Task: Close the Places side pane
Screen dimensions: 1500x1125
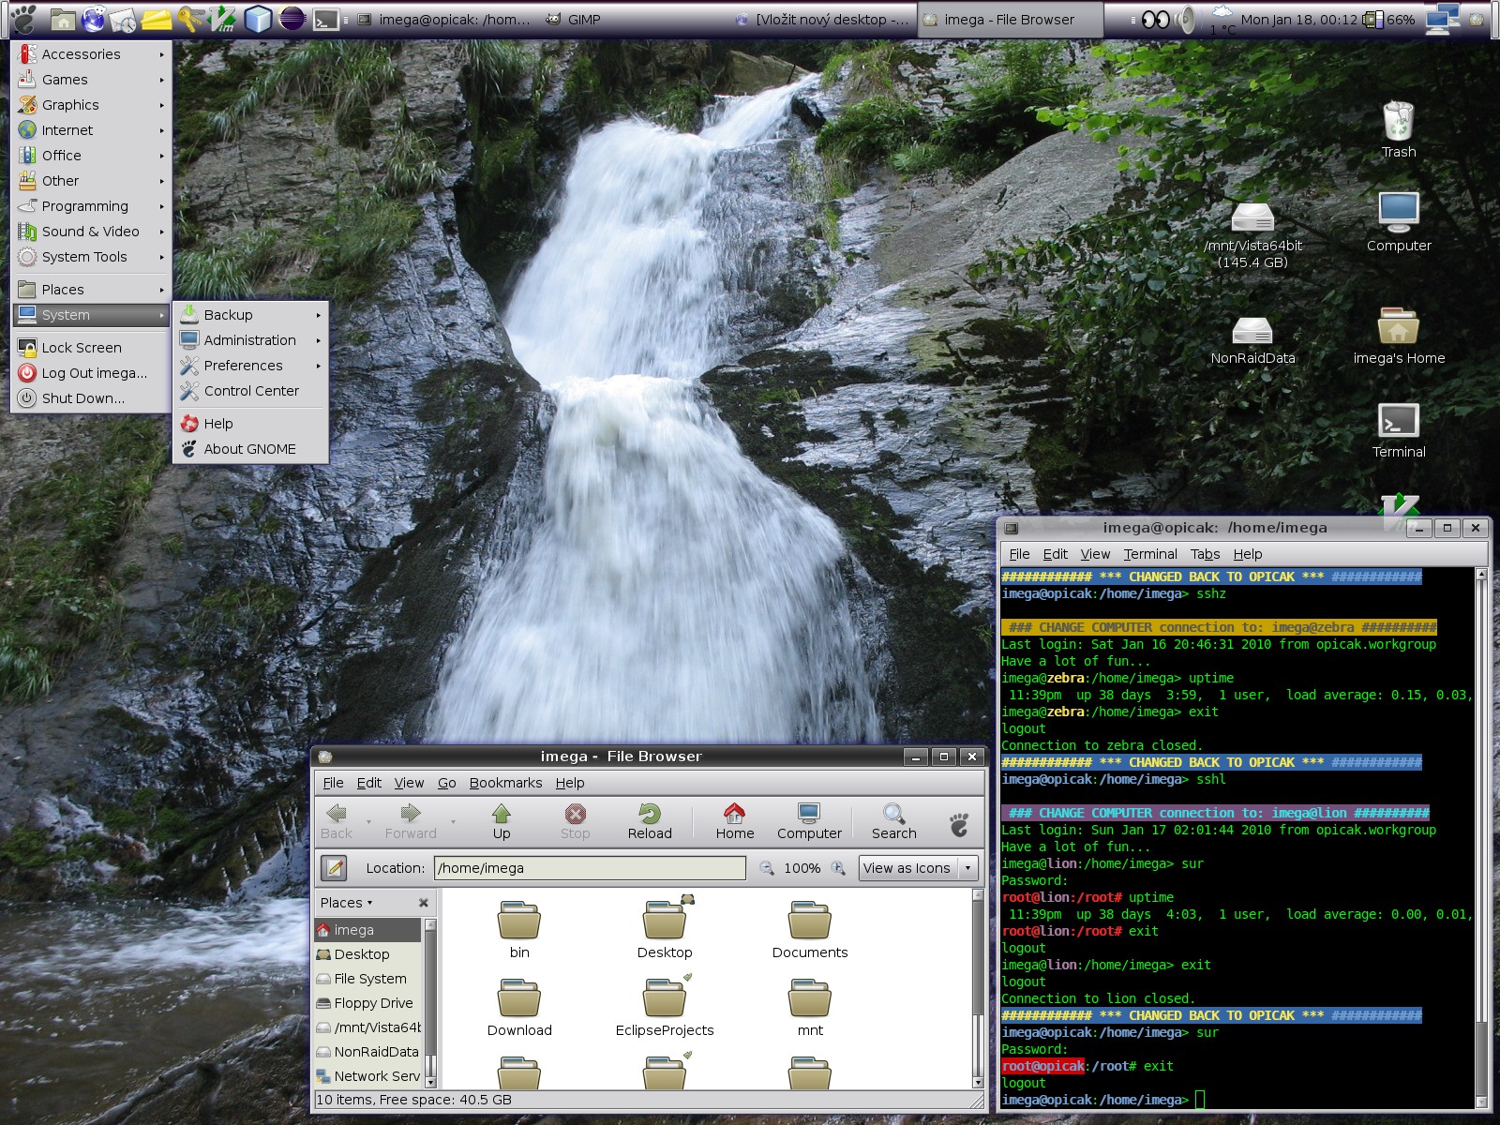Action: [424, 903]
